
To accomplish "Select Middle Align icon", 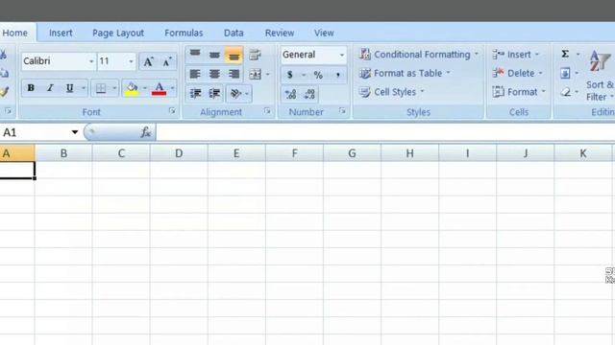I will tap(214, 55).
